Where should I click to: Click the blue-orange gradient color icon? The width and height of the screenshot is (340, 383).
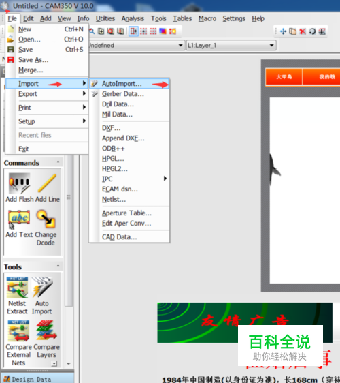pyautogui.click(x=163, y=31)
